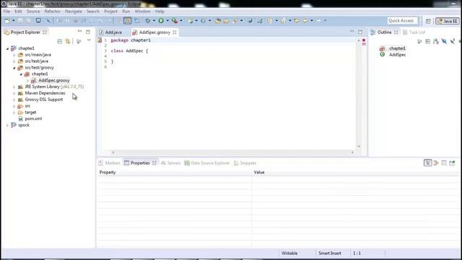Click the green Run button icon
The height and width of the screenshot is (260, 462).
[x=161, y=21]
